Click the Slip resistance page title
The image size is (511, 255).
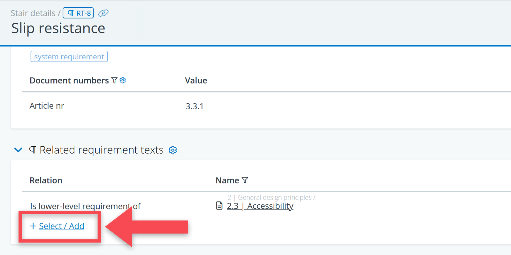[58, 28]
